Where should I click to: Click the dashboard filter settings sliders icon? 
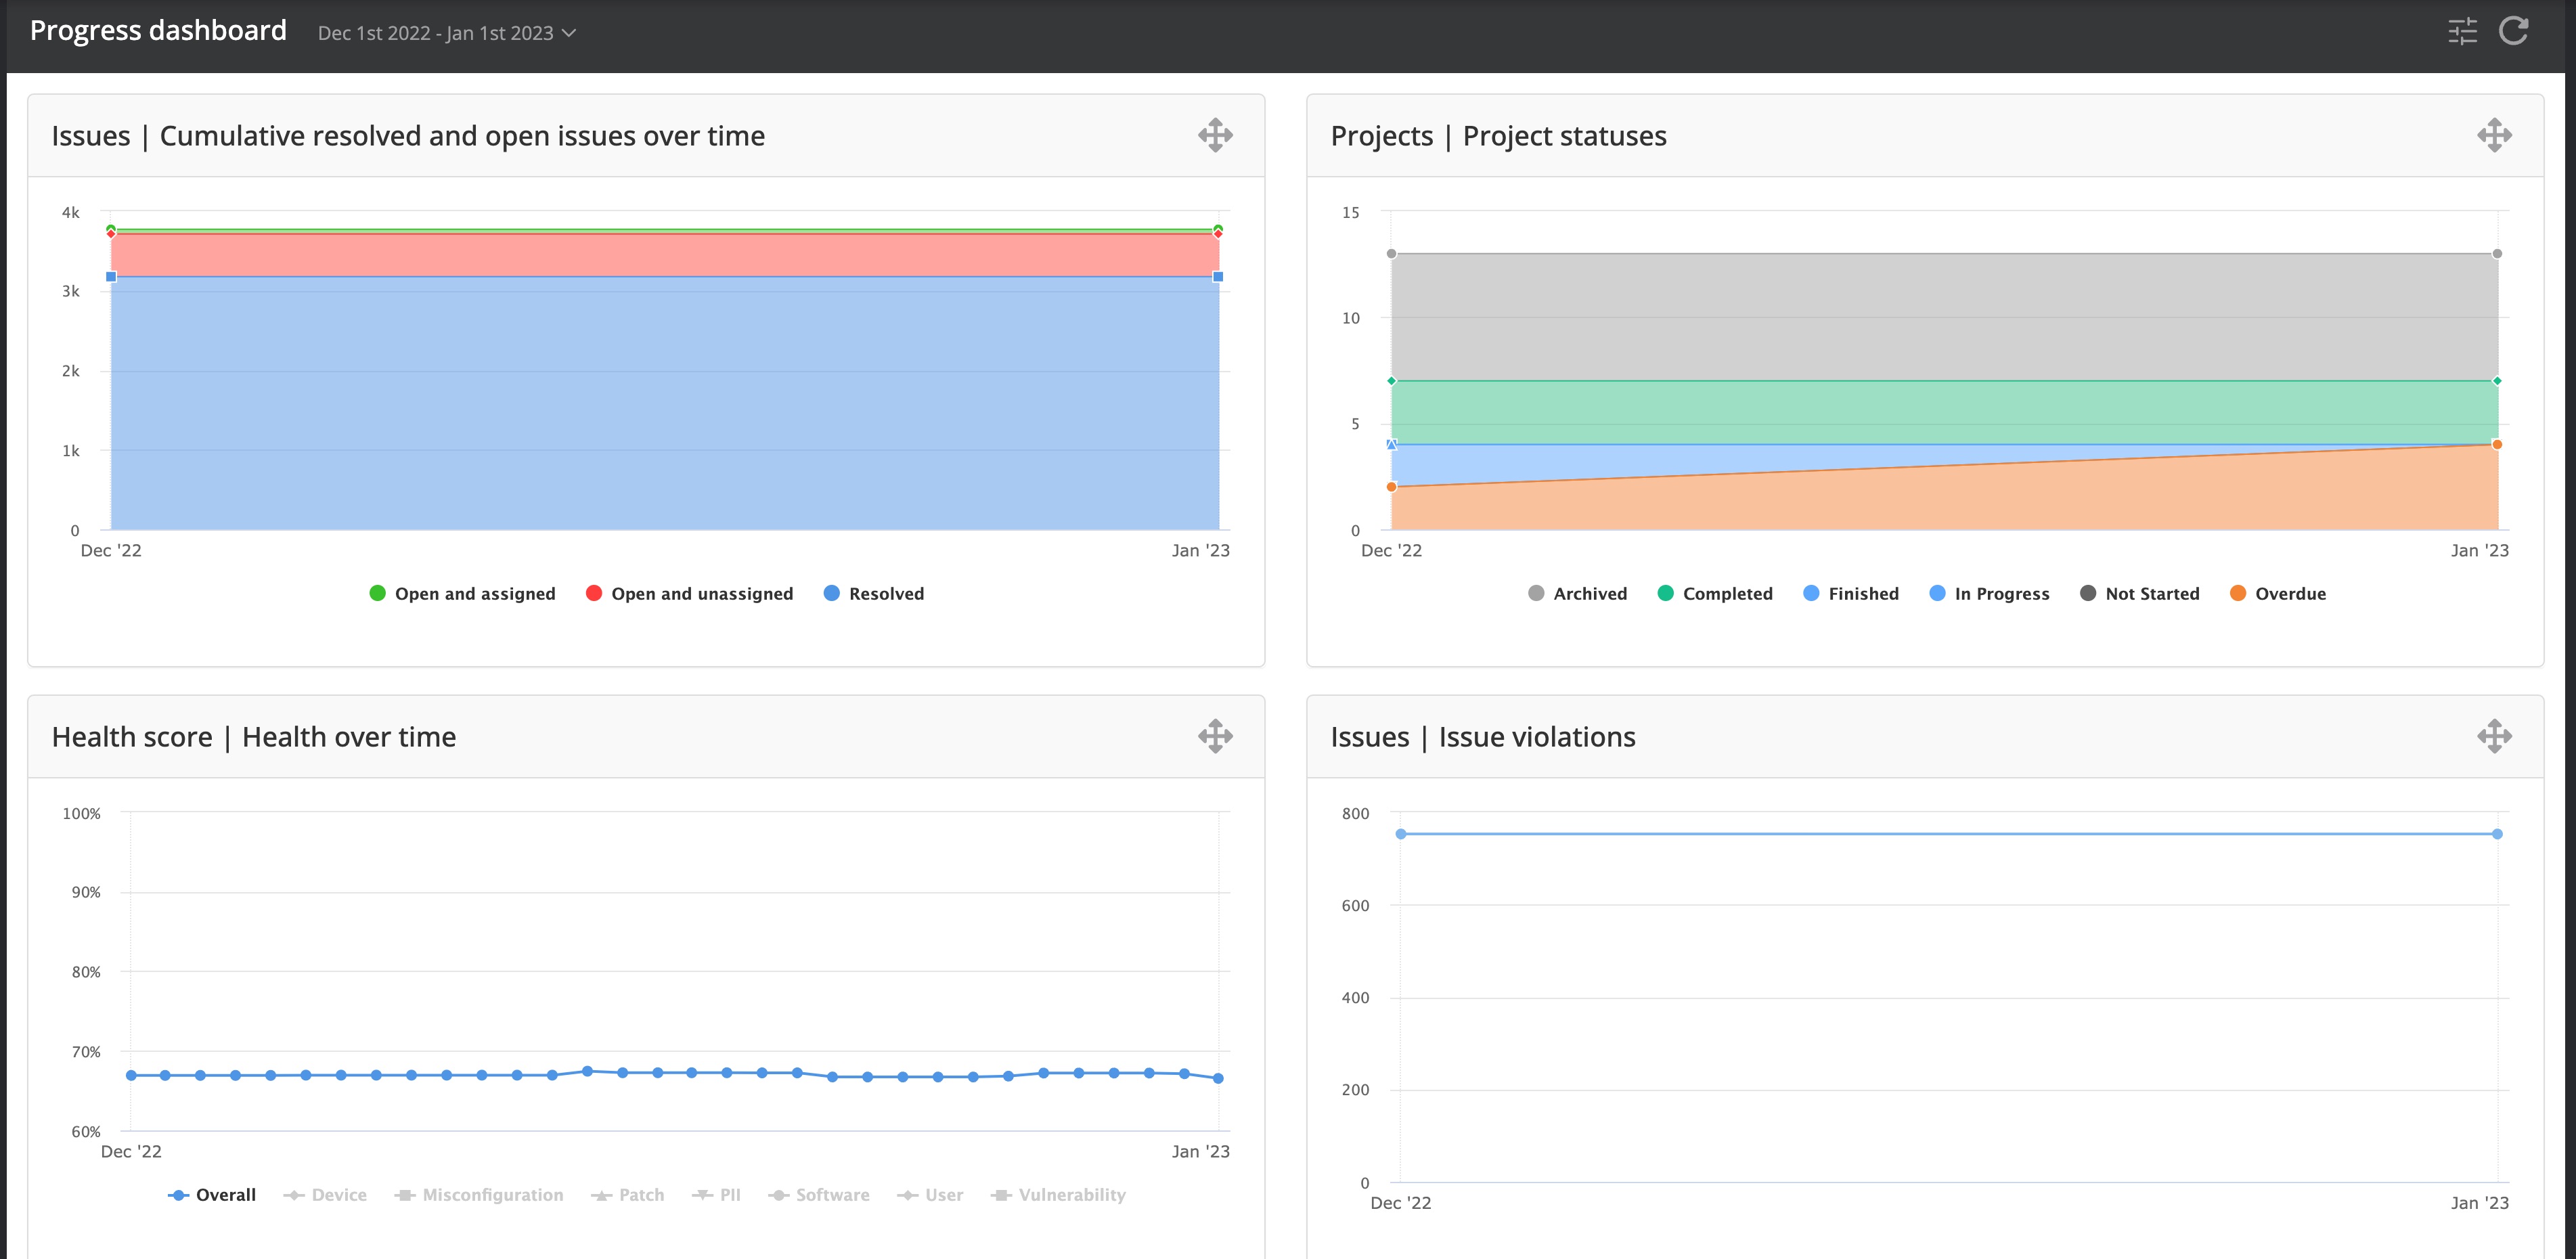(x=2462, y=32)
